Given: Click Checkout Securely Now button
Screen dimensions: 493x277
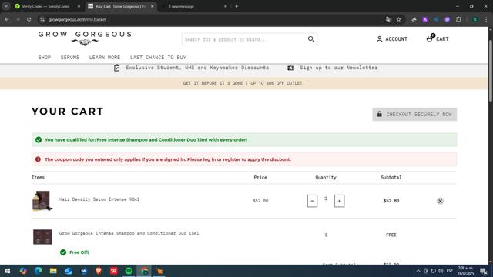Looking at the screenshot, I should click(414, 115).
